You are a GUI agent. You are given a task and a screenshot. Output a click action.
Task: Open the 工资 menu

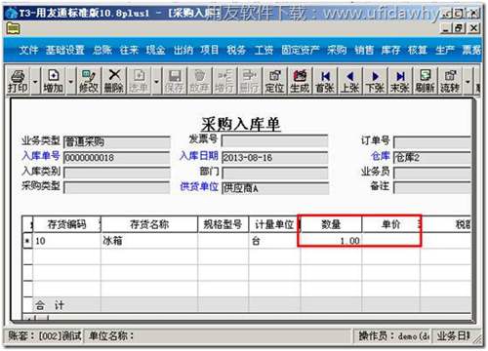(x=264, y=50)
